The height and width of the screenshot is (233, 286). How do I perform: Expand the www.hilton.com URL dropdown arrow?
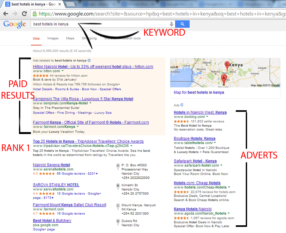click(x=62, y=71)
